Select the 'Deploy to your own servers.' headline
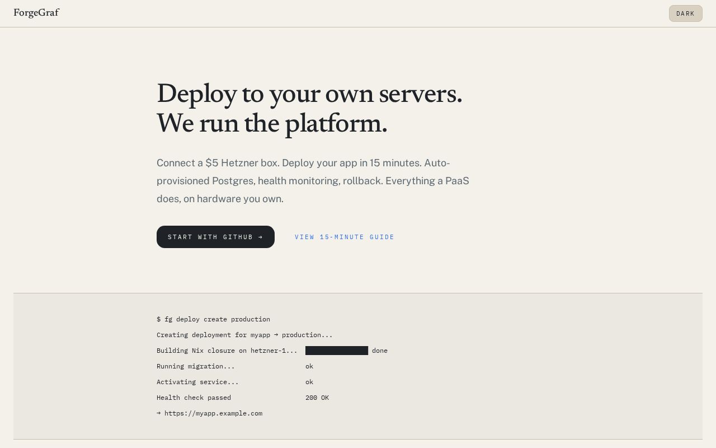Image resolution: width=716 pixels, height=448 pixels. [x=309, y=94]
